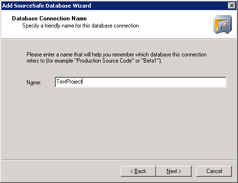Screen dimensions: 238x183
Task: Focus the Name input field
Action: [141, 82]
